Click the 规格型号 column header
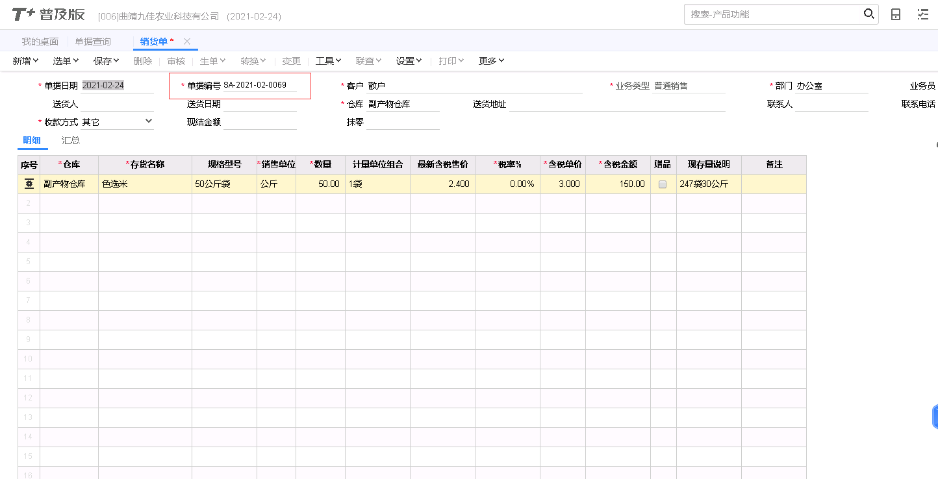The width and height of the screenshot is (938, 479). [225, 165]
